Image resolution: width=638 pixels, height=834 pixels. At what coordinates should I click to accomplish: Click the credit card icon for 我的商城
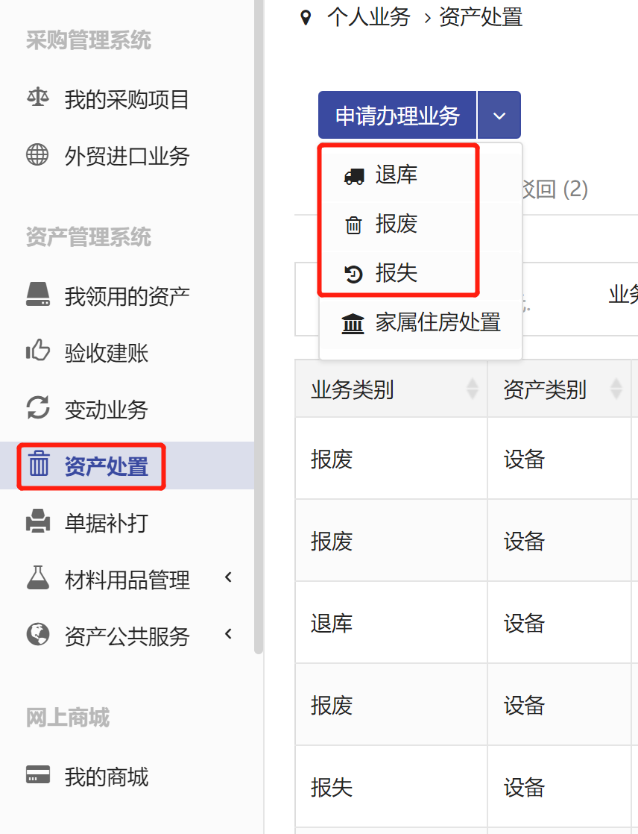[x=37, y=775]
